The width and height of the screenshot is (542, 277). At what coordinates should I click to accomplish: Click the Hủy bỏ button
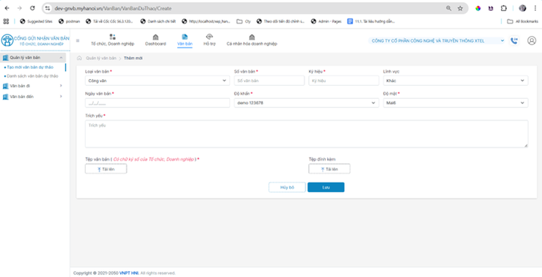tap(287, 187)
